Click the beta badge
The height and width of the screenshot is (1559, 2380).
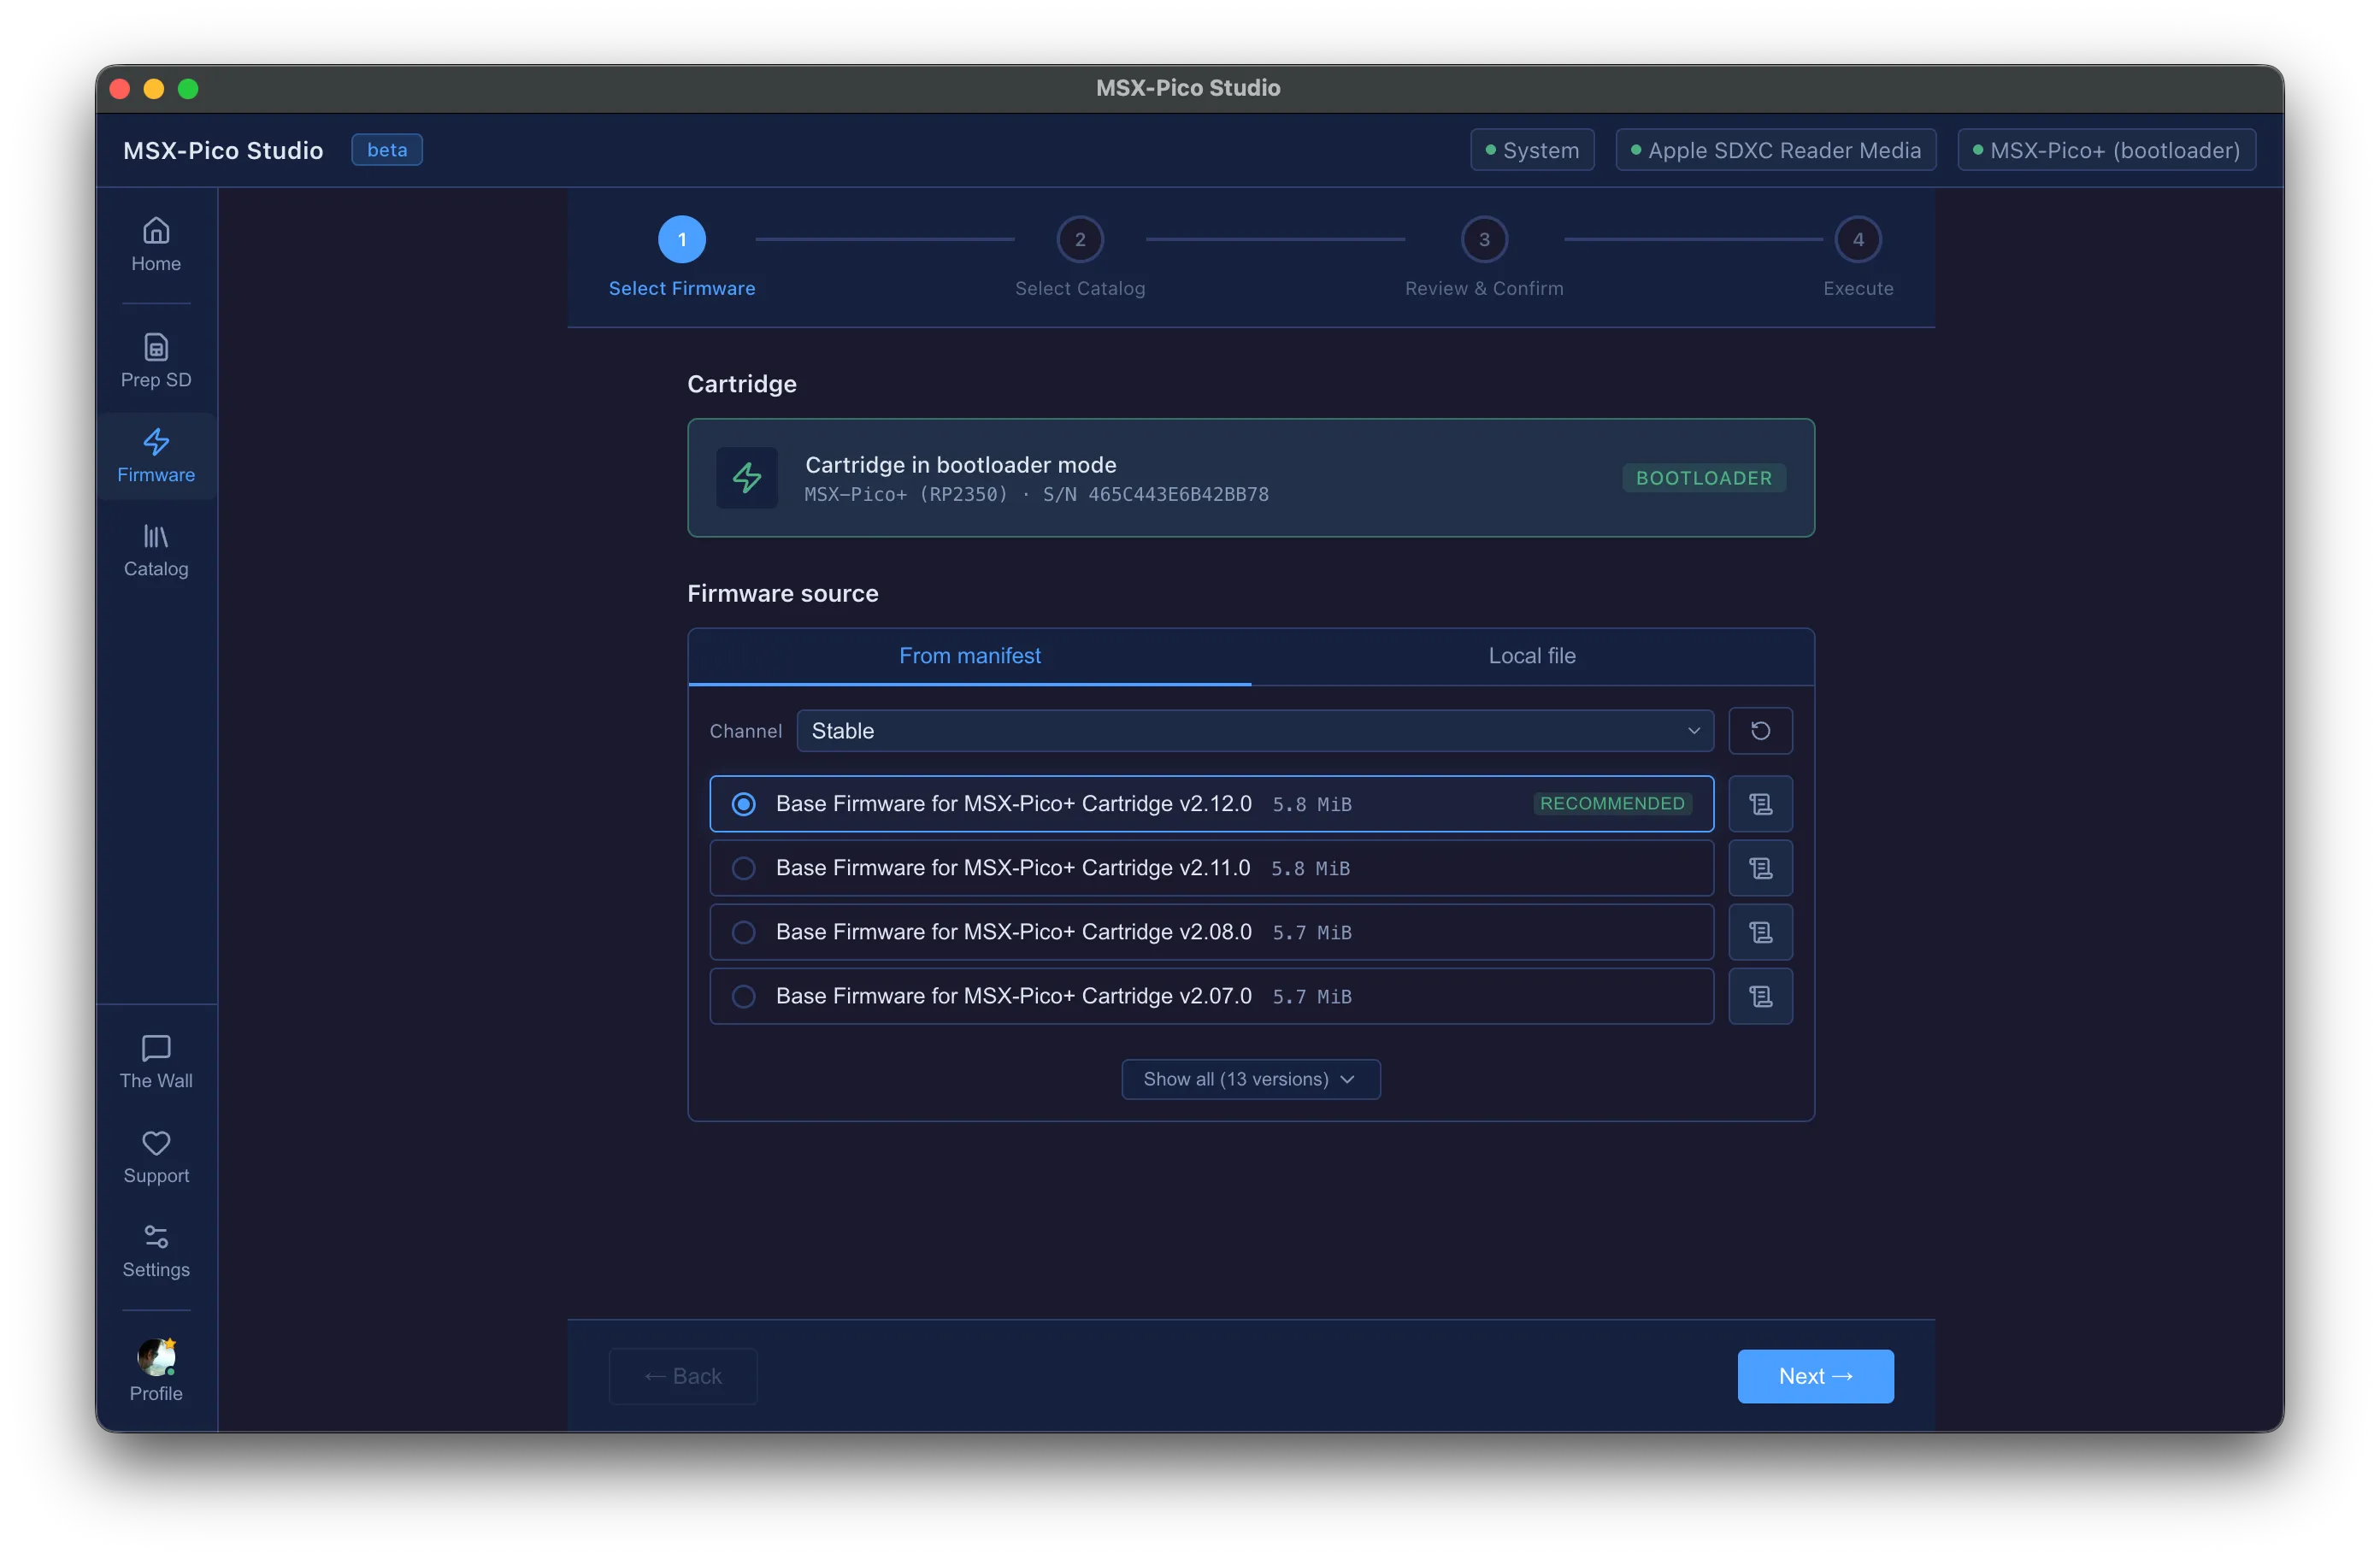[387, 150]
